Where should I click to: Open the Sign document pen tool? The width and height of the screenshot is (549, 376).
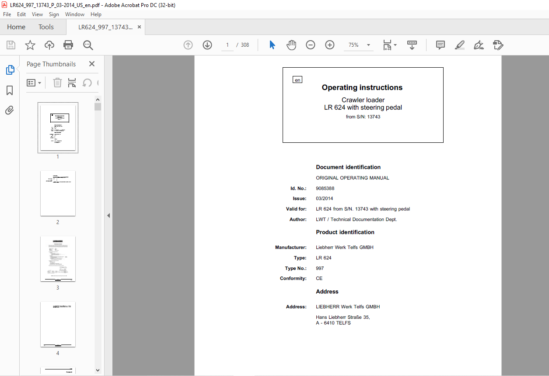[479, 45]
